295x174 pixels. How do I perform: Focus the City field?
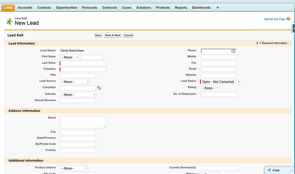tap(78, 132)
